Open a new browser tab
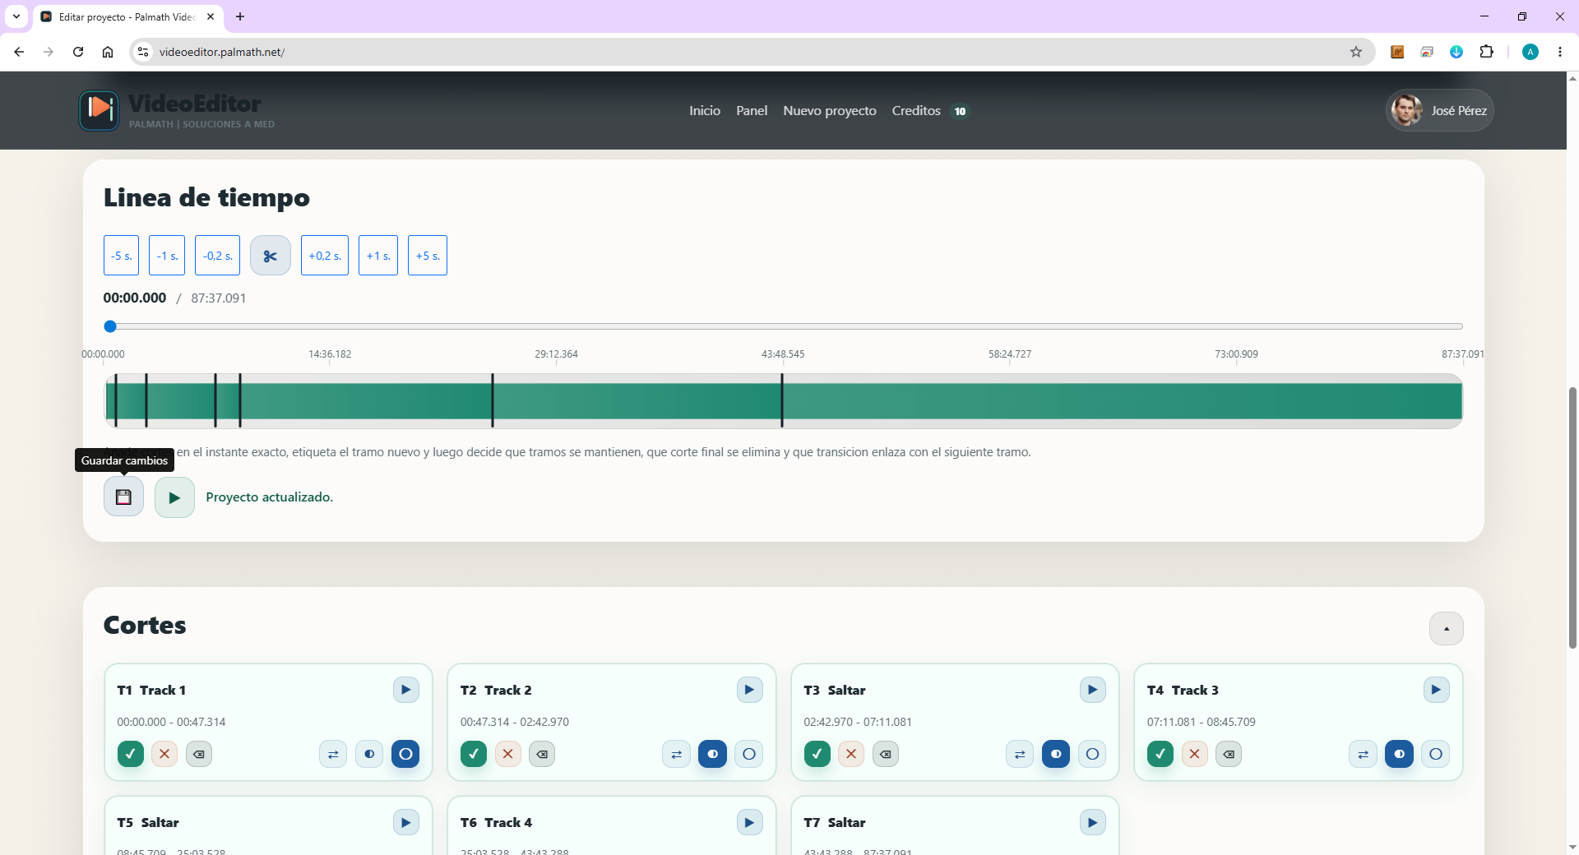This screenshot has height=855, width=1579. click(x=240, y=16)
